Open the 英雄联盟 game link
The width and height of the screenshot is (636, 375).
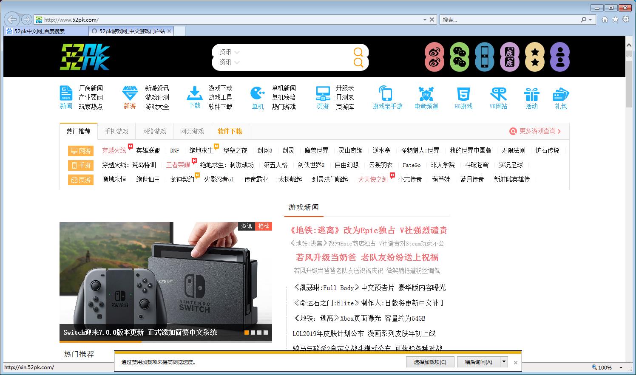(148, 150)
